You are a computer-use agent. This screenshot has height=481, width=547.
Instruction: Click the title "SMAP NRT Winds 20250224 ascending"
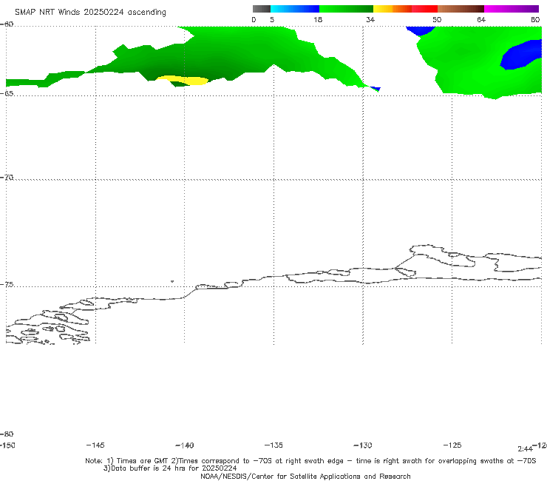[90, 13]
